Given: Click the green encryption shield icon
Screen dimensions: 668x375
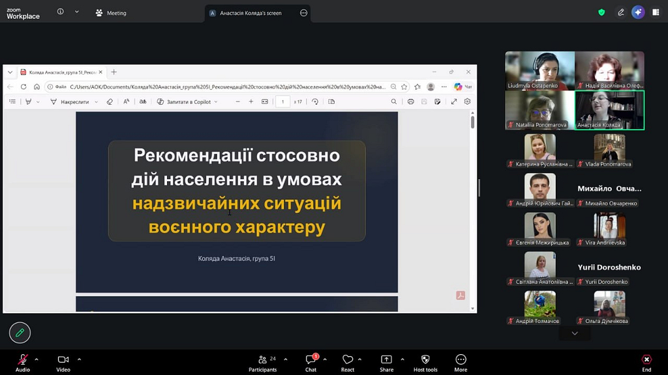Looking at the screenshot, I should 601,12.
